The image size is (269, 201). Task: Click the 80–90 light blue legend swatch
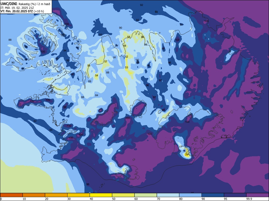click(x=190, y=195)
